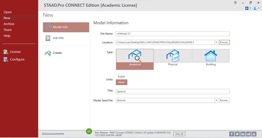262x138 pixels.
Task: Select the Building model type icon
Action: (x=211, y=56)
